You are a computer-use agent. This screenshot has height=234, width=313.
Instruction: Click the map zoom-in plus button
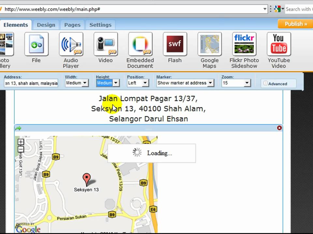[x=21, y=142]
